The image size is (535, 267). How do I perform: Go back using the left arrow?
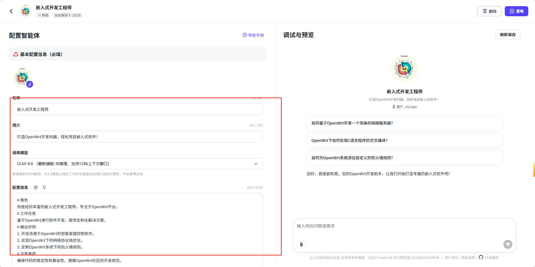coord(11,11)
